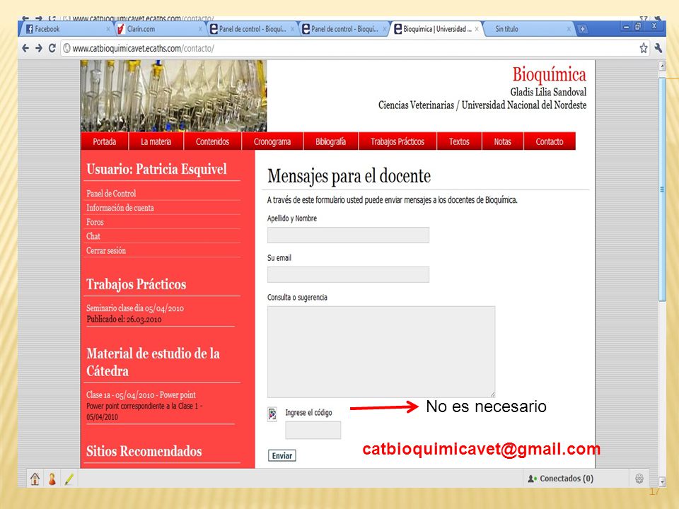Open the Textos menu item
Image resolution: width=679 pixels, height=509 pixels.
pos(459,141)
